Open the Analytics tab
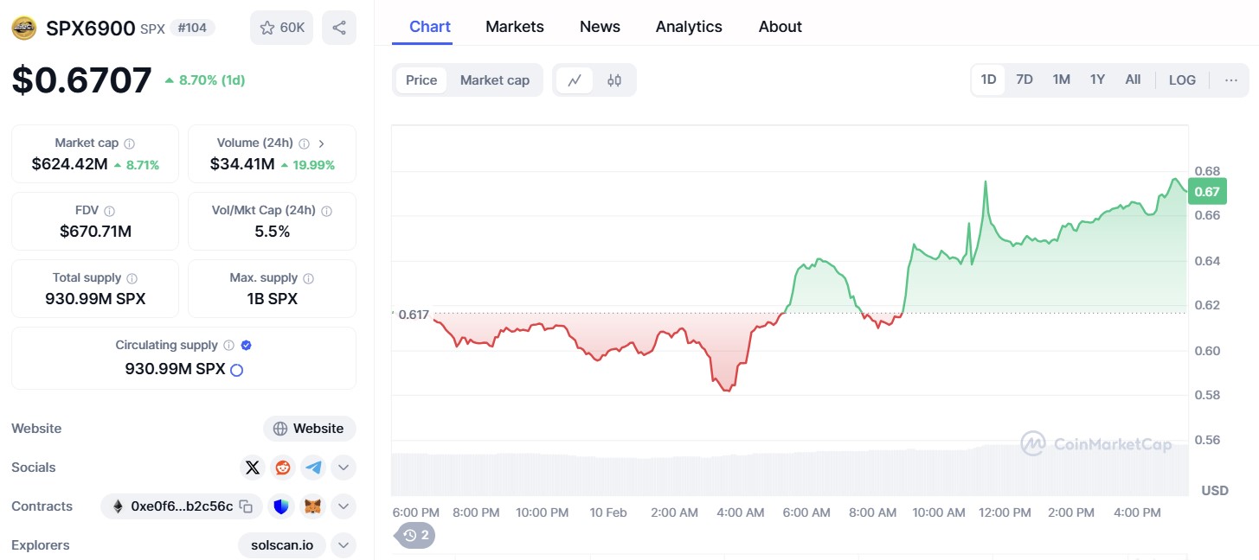The width and height of the screenshot is (1259, 560). 688,27
